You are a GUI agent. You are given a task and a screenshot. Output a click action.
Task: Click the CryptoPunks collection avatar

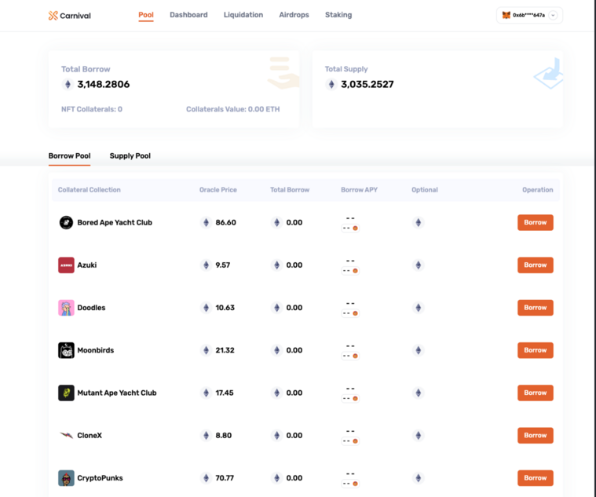pos(66,477)
